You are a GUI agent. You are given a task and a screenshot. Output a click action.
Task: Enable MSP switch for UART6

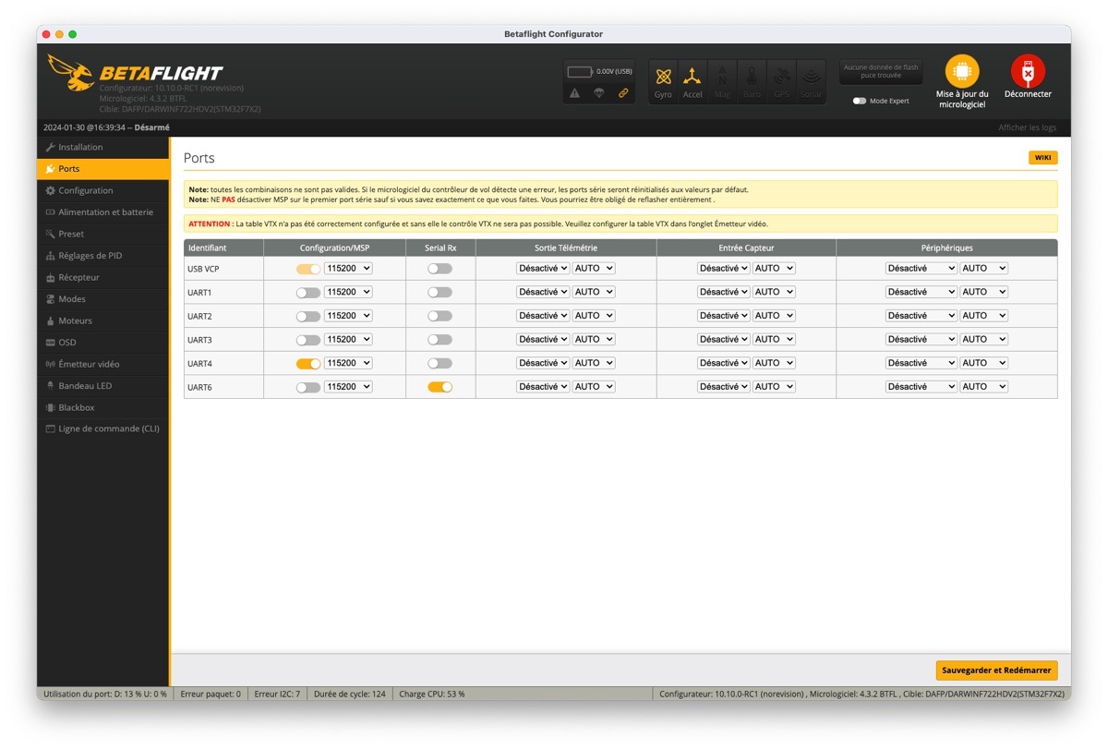click(x=308, y=387)
